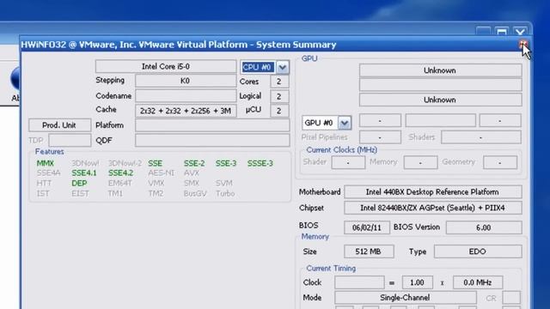Image resolution: width=550 pixels, height=309 pixels.
Task: Click the Logical processors value box
Action: (x=279, y=96)
